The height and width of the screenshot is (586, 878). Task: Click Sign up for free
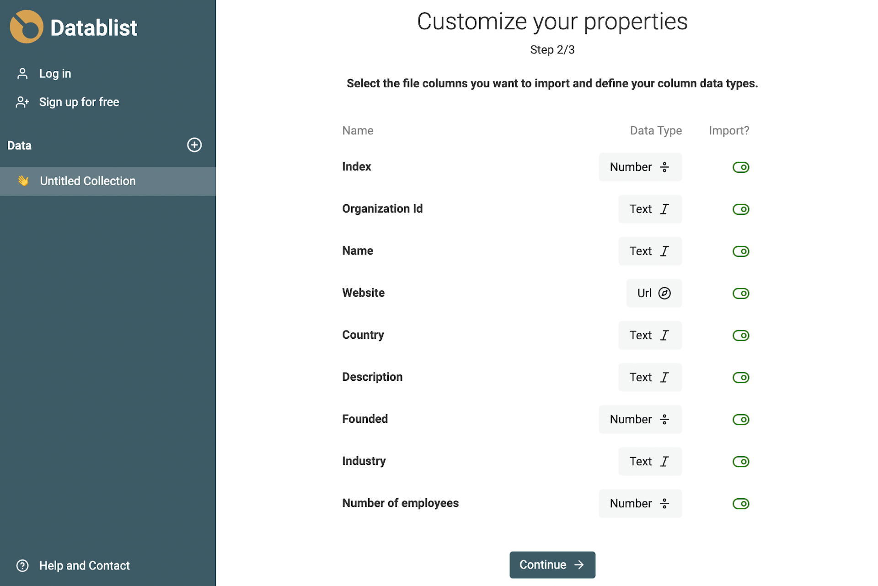coord(79,102)
